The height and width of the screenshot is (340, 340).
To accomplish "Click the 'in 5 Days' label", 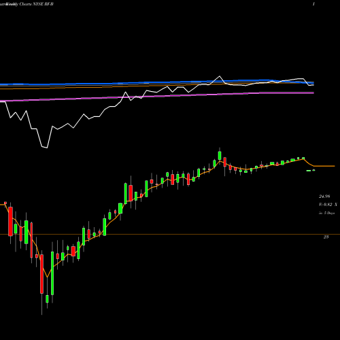I will [326, 213].
